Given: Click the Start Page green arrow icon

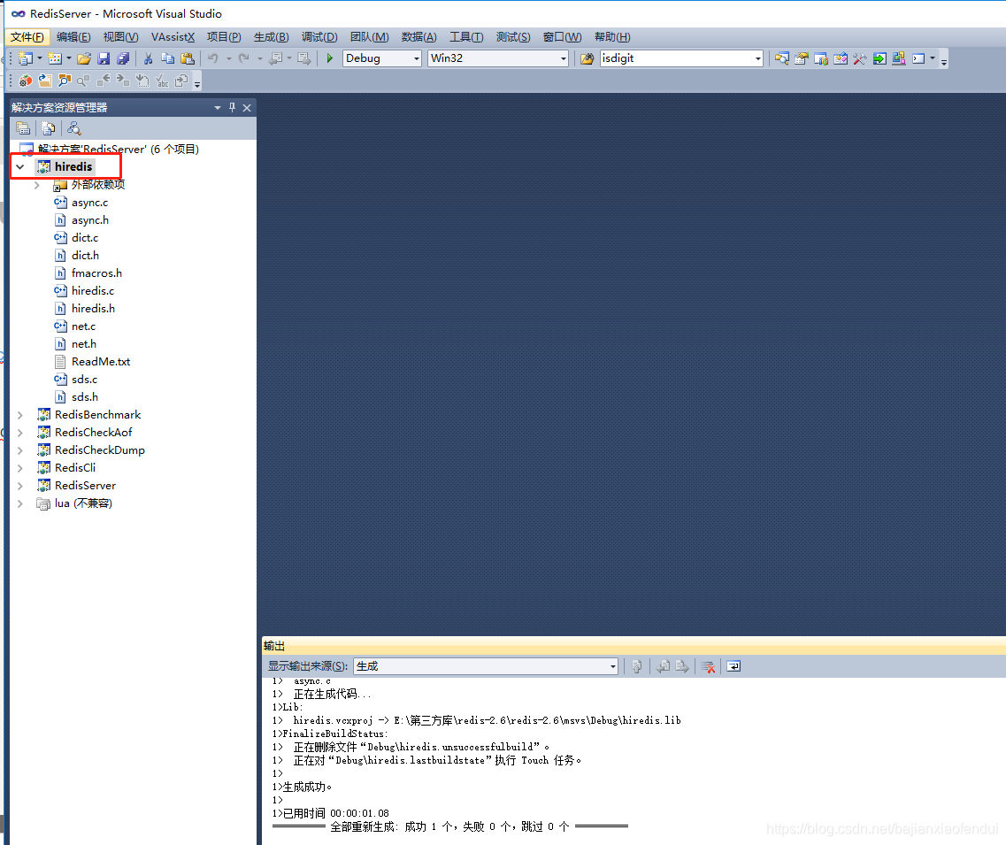Looking at the screenshot, I should point(879,58).
